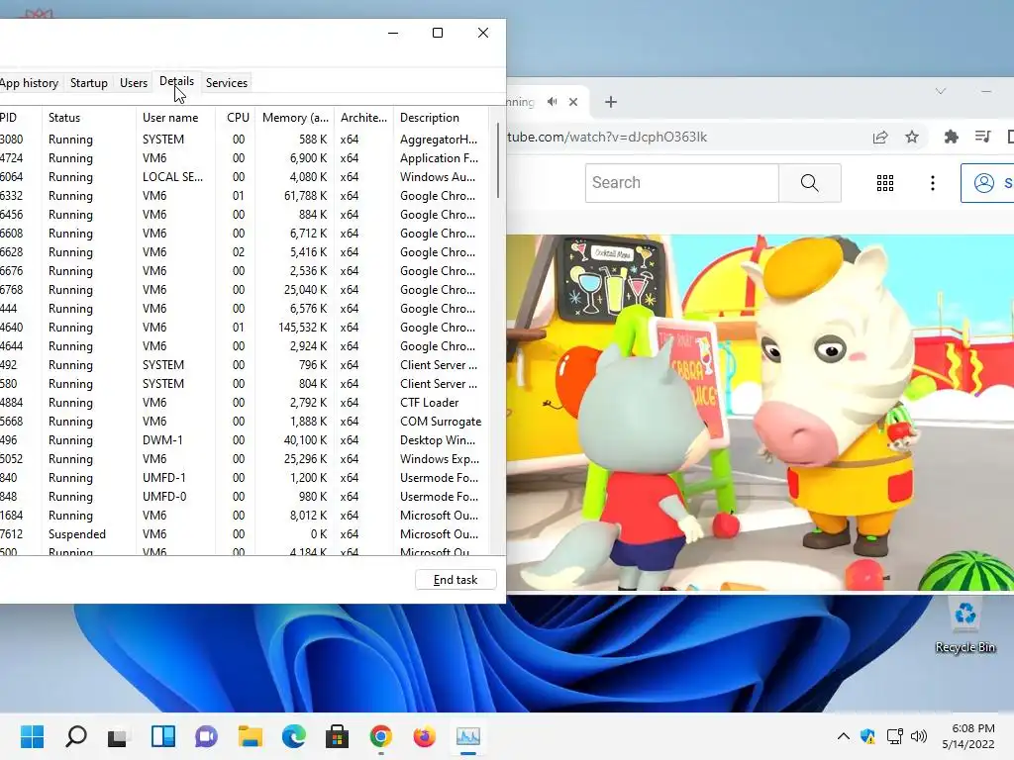Select the Windows Au... process row
This screenshot has width=1014, height=760.
tap(245, 177)
